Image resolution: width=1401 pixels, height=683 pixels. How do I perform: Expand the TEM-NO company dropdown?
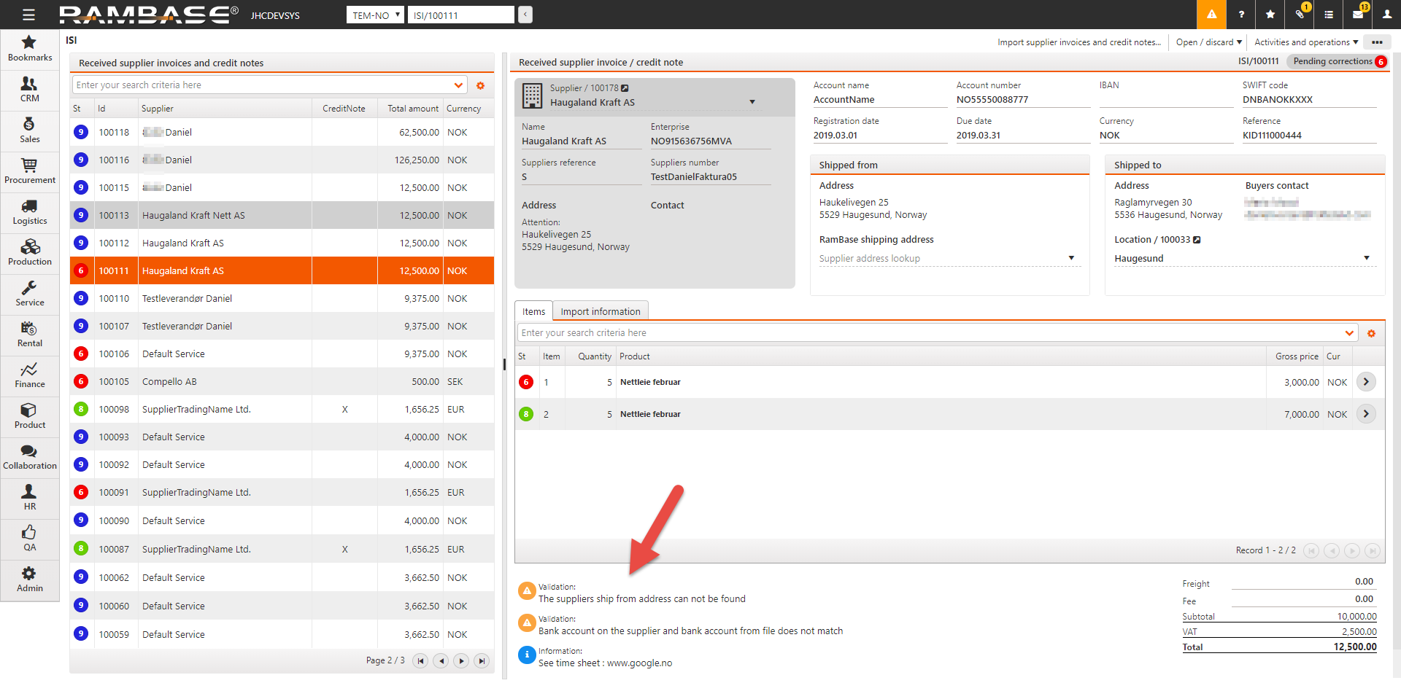tap(375, 15)
